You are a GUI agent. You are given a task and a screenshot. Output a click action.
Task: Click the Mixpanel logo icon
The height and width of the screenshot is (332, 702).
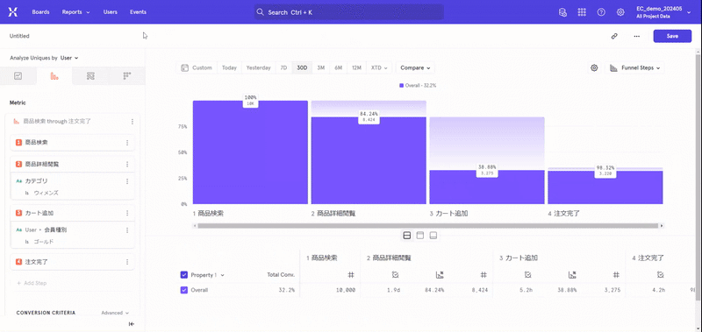13,12
